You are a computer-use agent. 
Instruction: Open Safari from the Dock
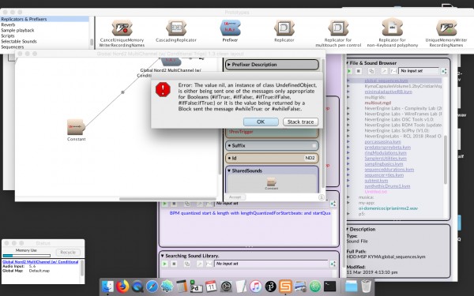click(152, 287)
